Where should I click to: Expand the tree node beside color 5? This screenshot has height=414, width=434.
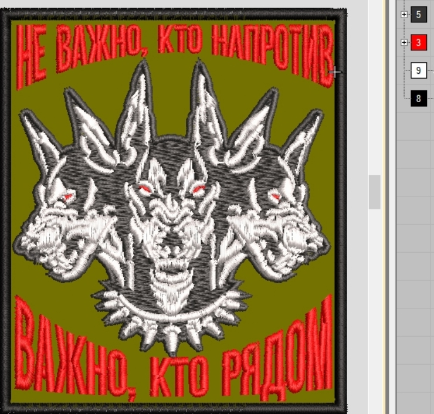tap(404, 15)
